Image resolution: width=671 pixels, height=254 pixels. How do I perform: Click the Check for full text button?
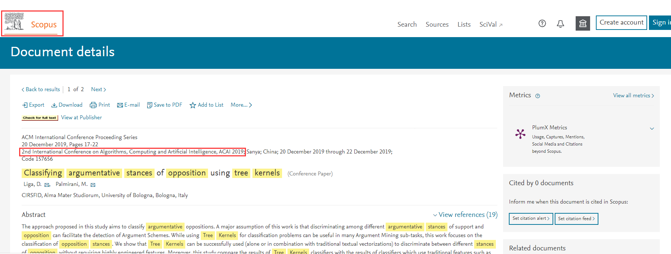click(40, 118)
